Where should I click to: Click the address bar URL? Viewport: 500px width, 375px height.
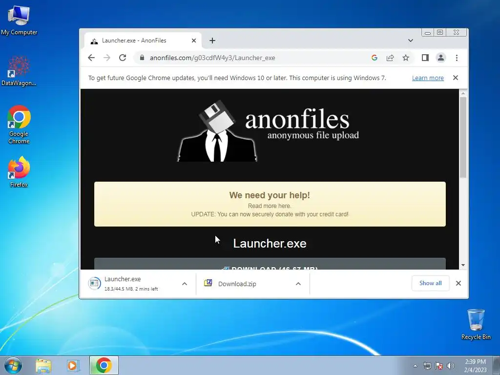tap(212, 58)
